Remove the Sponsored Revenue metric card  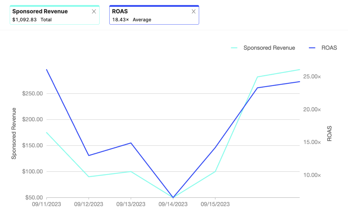coord(94,12)
